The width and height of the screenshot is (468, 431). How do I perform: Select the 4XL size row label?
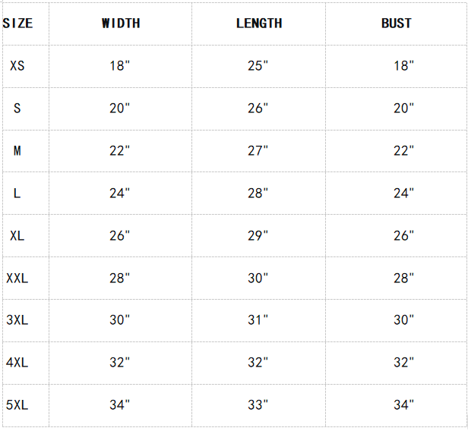coord(17,363)
